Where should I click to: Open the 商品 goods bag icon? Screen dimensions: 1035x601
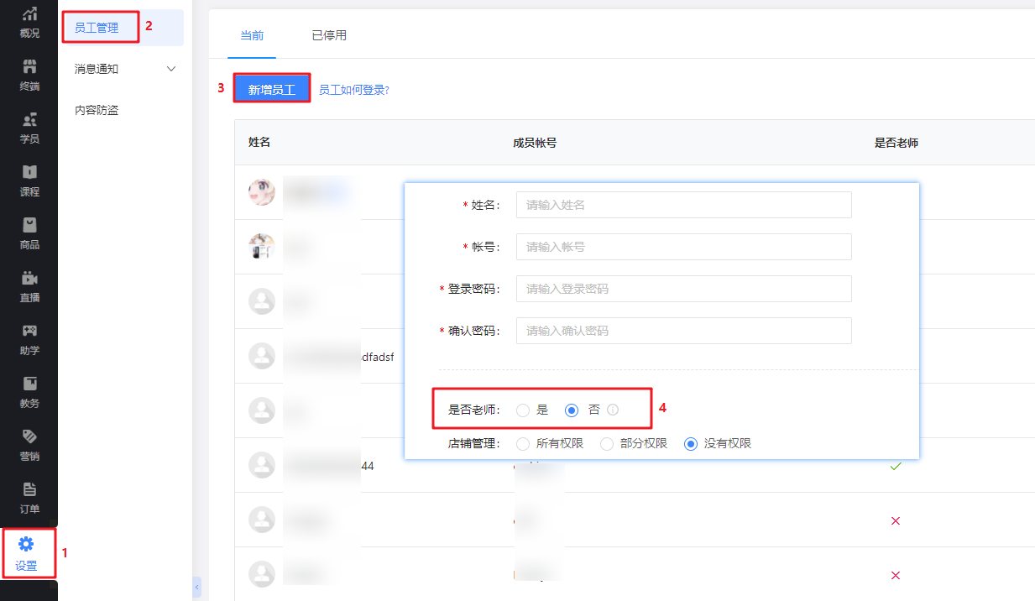(x=29, y=226)
